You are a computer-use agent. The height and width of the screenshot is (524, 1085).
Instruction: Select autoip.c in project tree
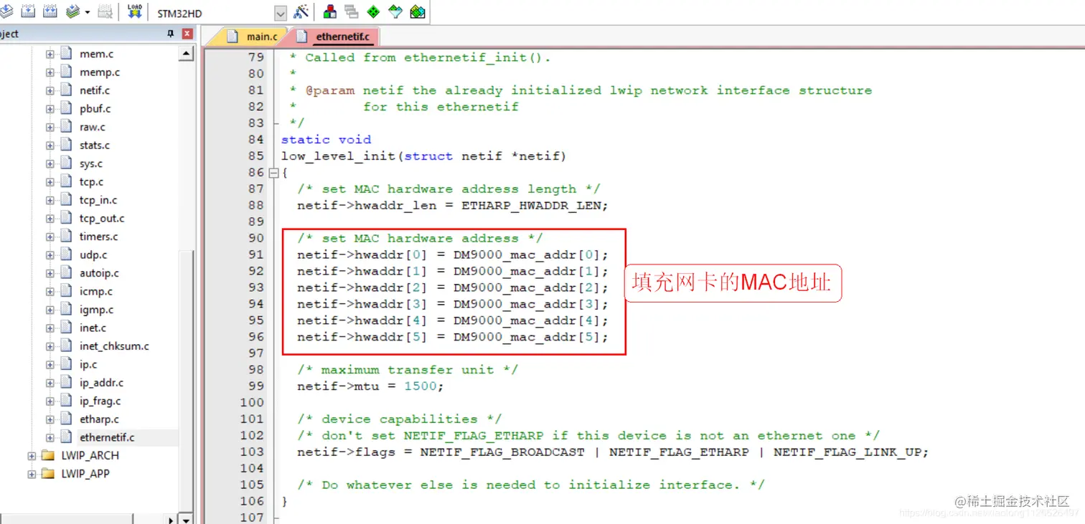click(99, 273)
